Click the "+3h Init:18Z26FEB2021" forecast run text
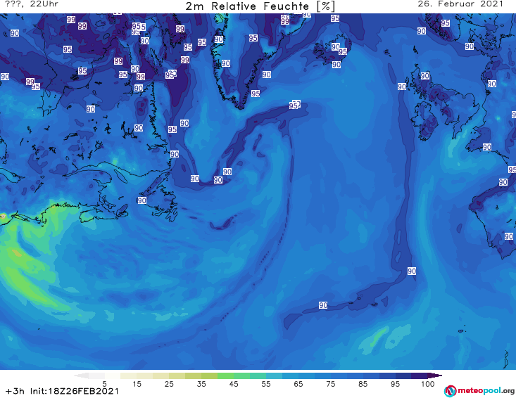The image size is (516, 398). tap(62, 391)
